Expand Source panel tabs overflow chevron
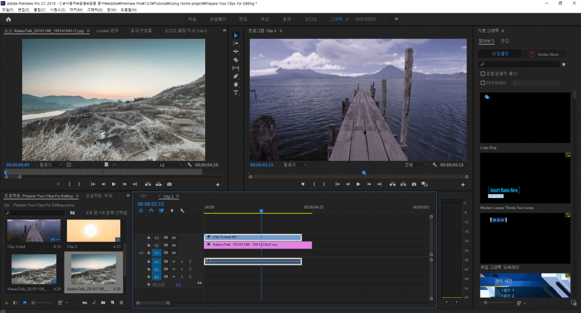Screen dimensions: 581x313 224,30
